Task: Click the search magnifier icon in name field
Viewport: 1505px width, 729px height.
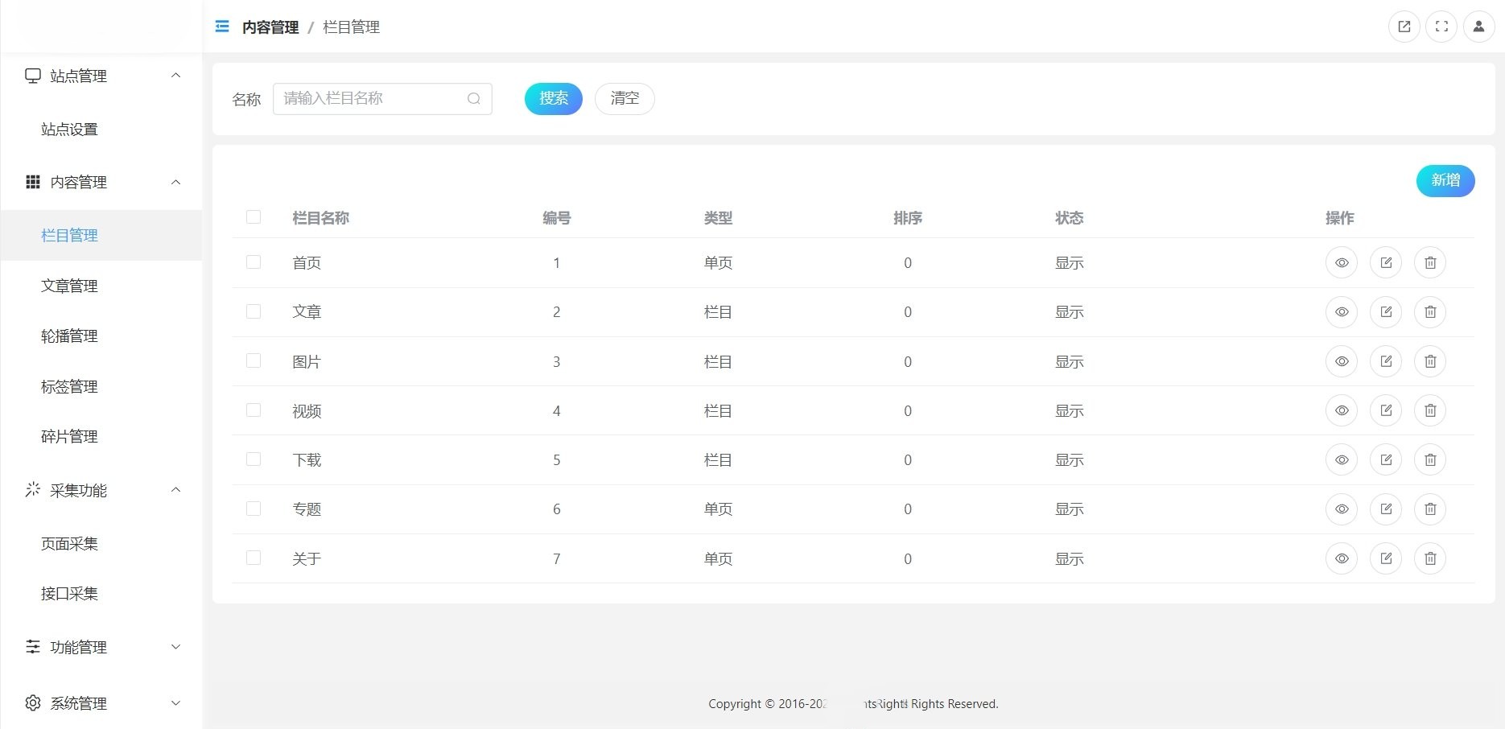Action: pos(474,98)
